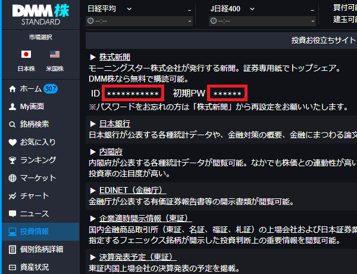Click the clock icon under 日経平均

tap(90, 21)
